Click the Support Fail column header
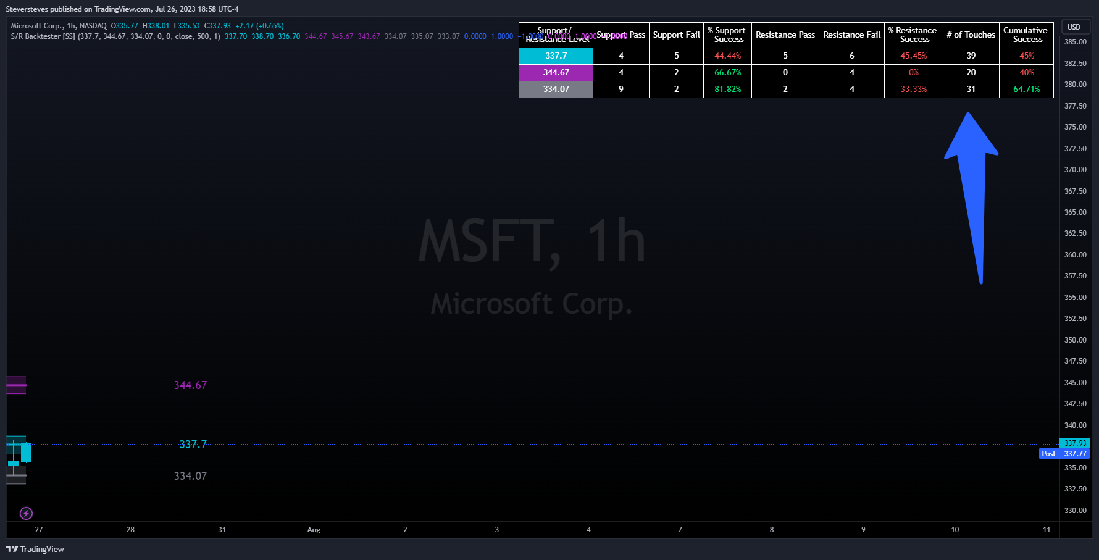1099x560 pixels. pos(677,35)
